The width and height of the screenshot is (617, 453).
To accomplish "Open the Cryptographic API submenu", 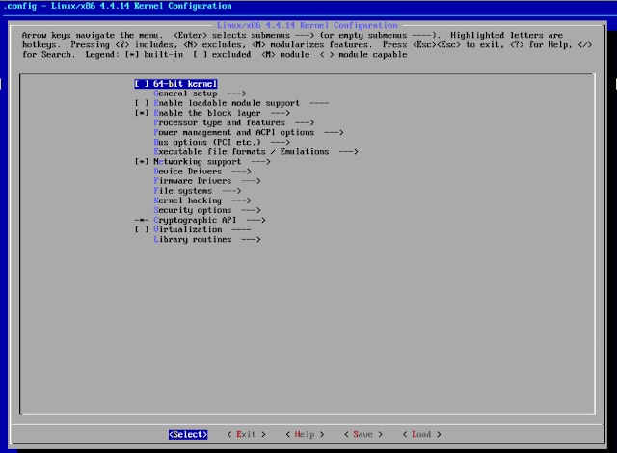I will point(209,220).
